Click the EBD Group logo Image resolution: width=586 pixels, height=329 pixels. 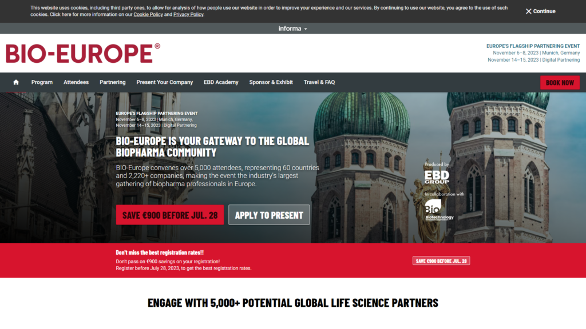point(437,176)
